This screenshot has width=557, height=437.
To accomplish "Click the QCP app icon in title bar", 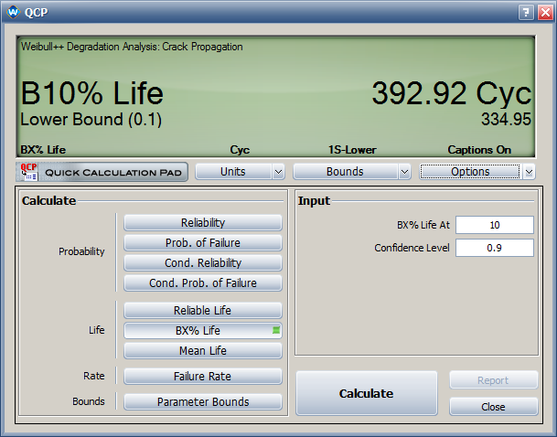I will [x=14, y=12].
